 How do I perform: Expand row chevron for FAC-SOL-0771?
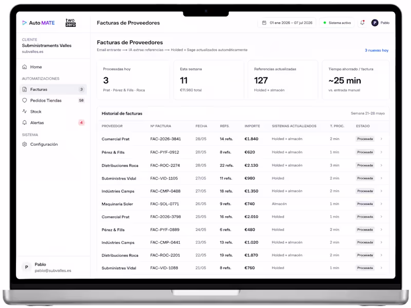click(381, 204)
